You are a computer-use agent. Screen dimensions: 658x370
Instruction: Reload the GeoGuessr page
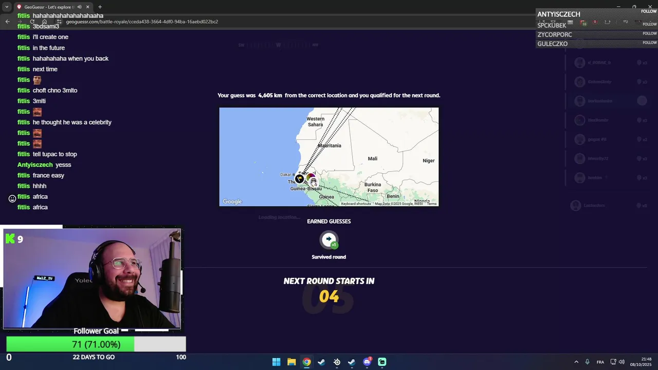(x=32, y=22)
